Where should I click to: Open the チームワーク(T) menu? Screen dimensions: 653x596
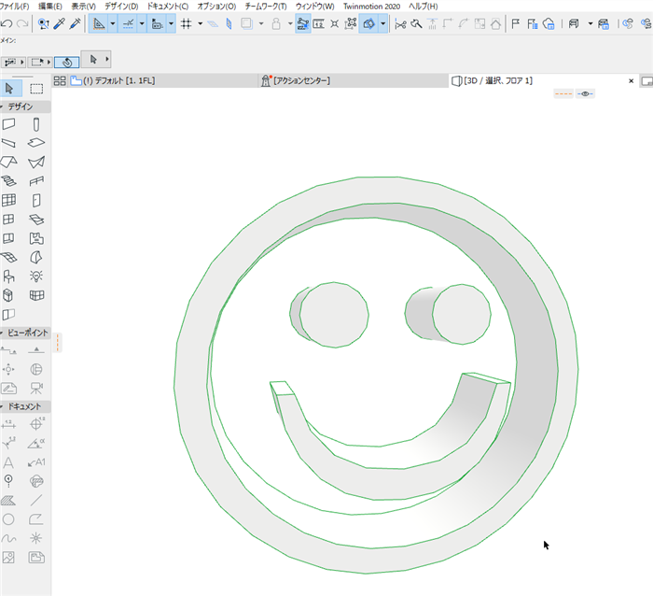click(266, 7)
